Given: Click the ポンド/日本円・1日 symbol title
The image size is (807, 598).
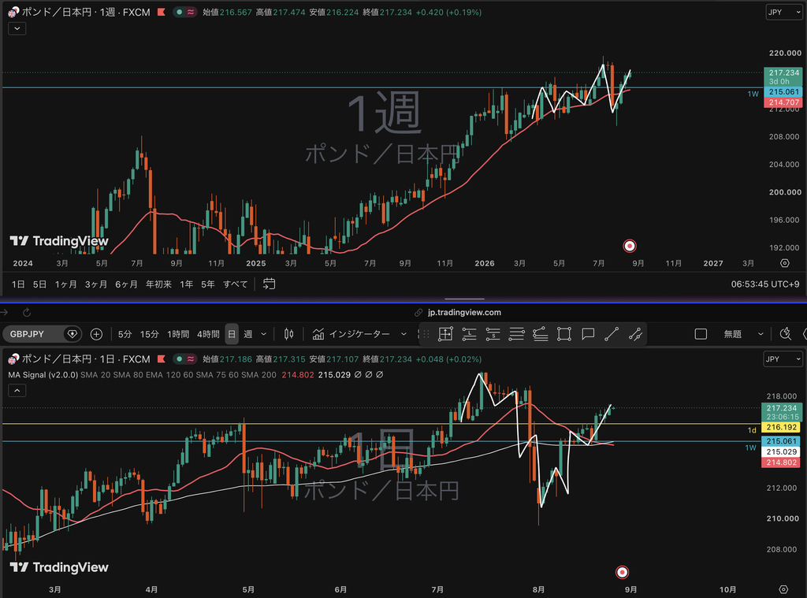Looking at the screenshot, I should [85, 358].
